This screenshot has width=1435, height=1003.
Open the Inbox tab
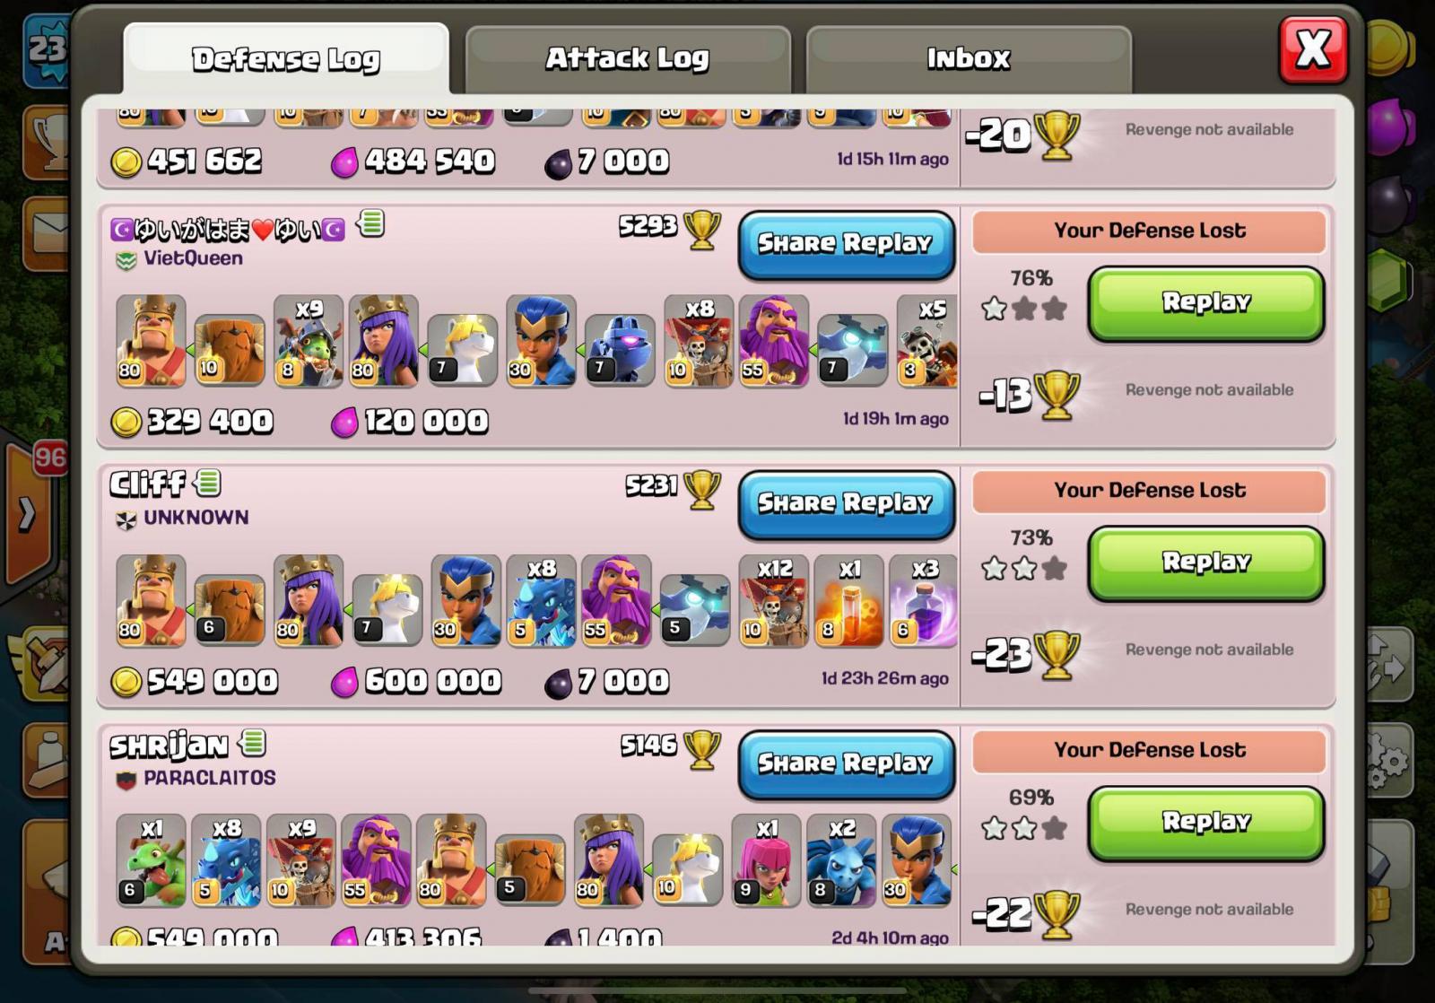pyautogui.click(x=969, y=59)
